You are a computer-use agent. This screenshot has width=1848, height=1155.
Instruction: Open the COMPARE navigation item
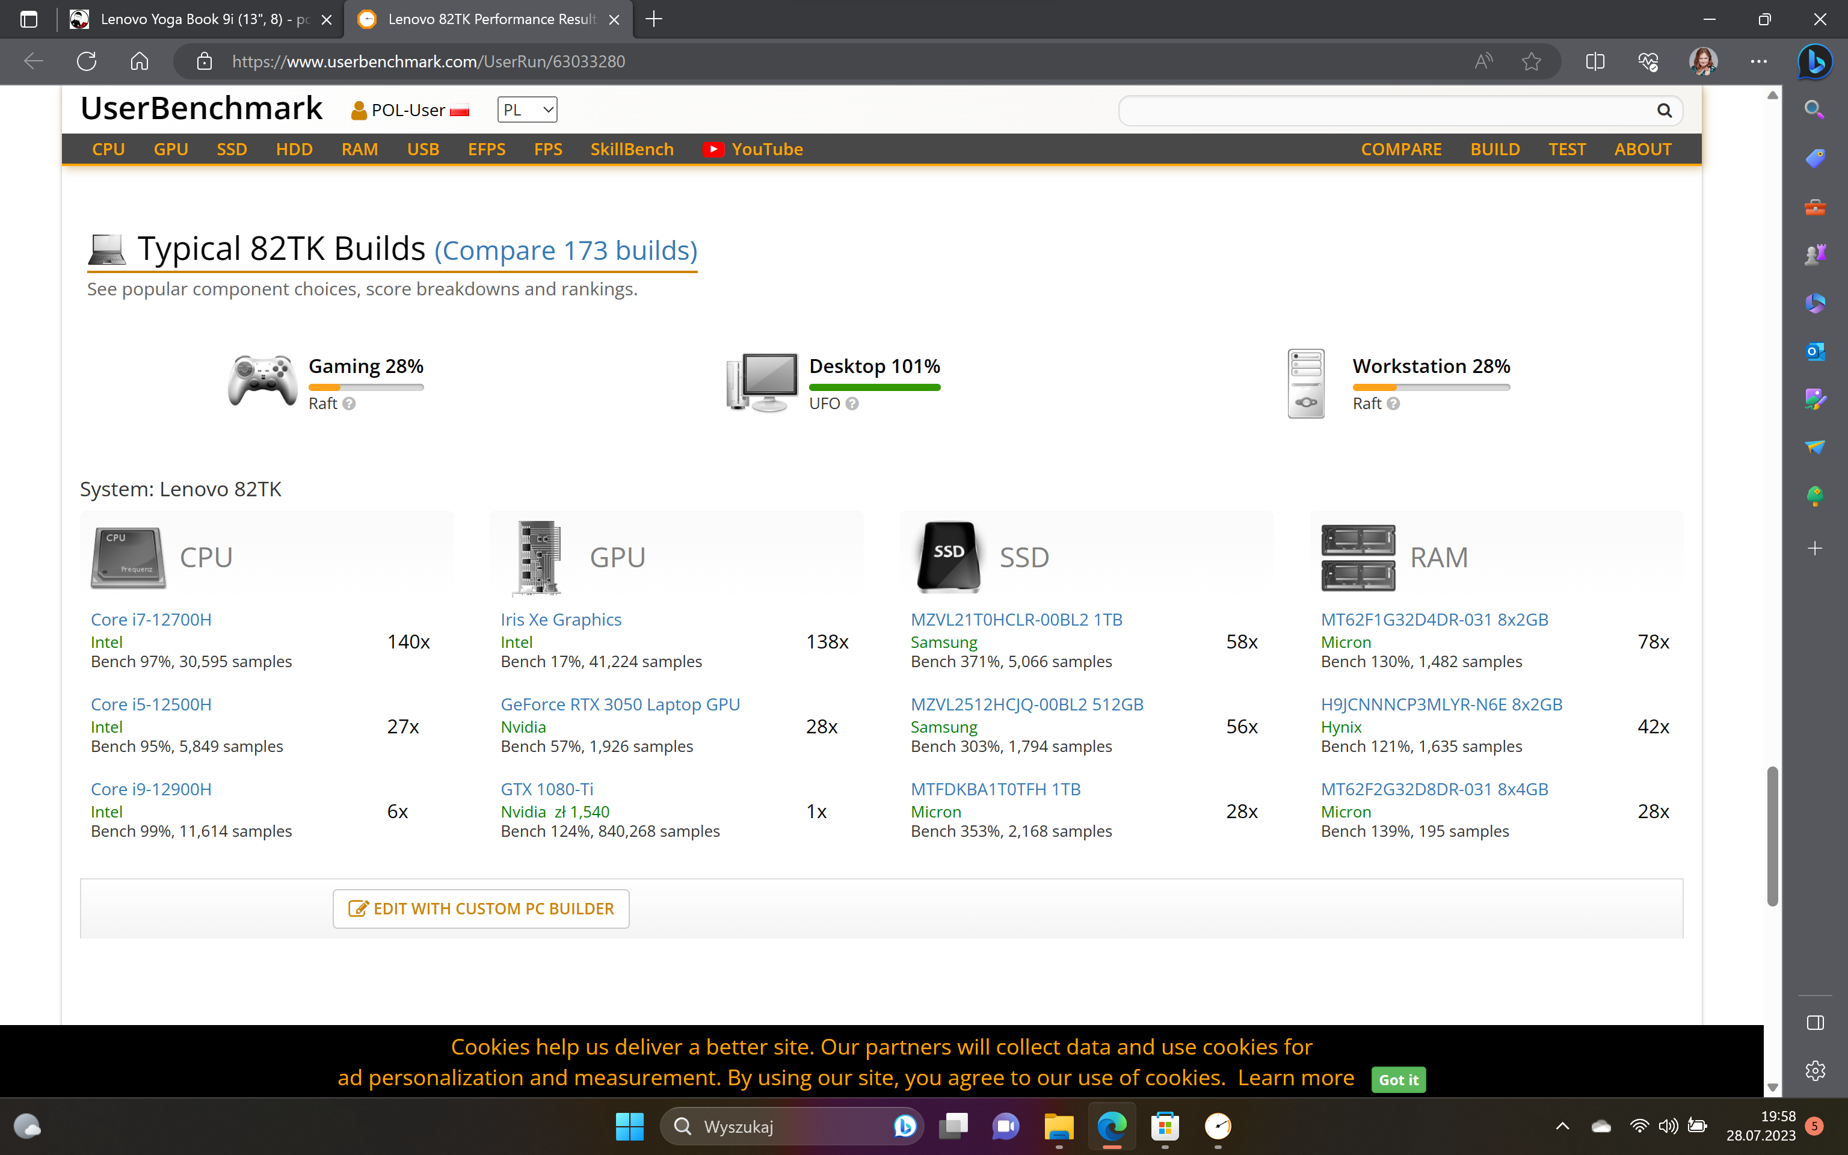click(x=1401, y=149)
